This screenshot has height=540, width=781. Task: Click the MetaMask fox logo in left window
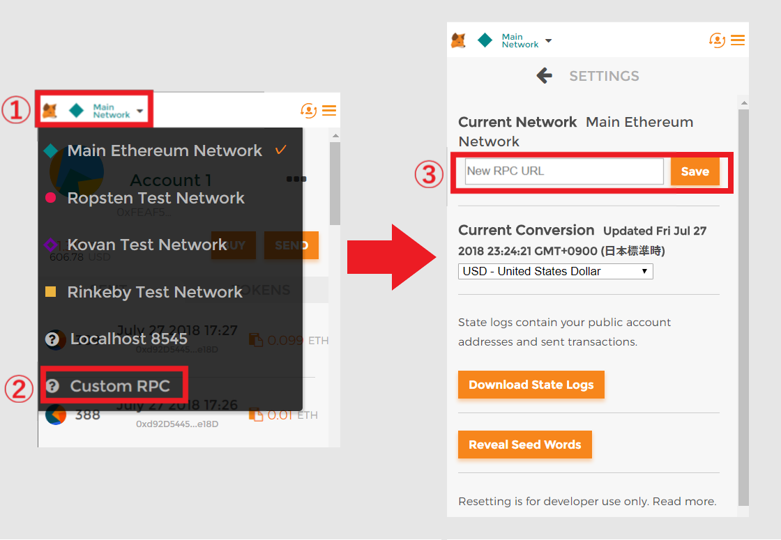tap(50, 110)
